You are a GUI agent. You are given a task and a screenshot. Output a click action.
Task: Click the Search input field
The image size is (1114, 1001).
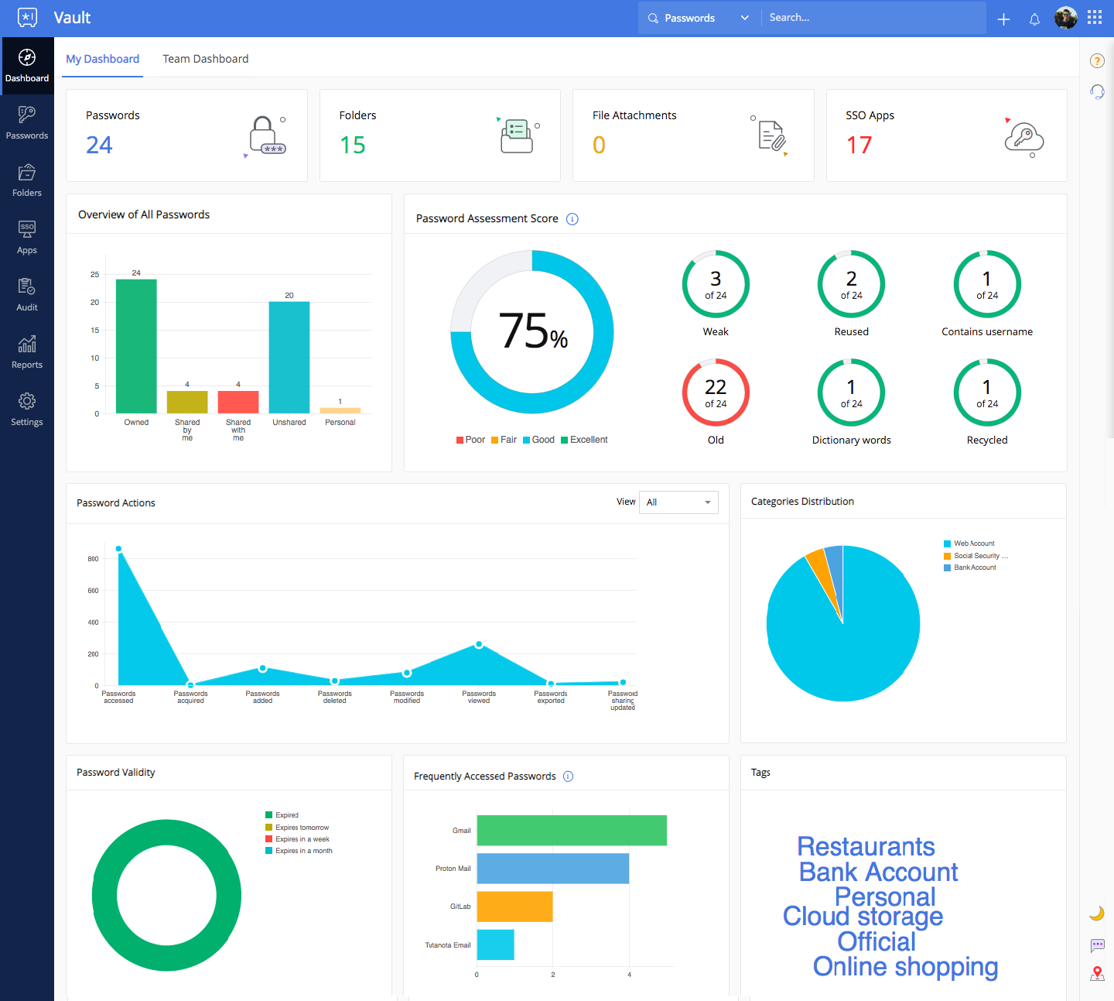[874, 18]
